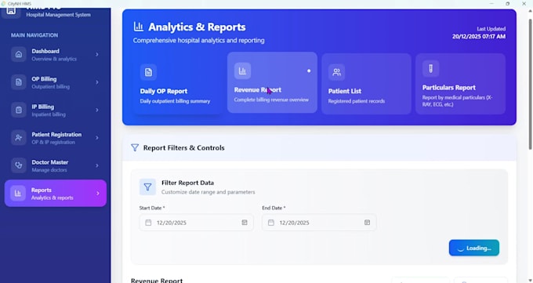The image size is (533, 283).
Task: Click the Analytics & Reports header chart icon
Action: pyautogui.click(x=139, y=27)
